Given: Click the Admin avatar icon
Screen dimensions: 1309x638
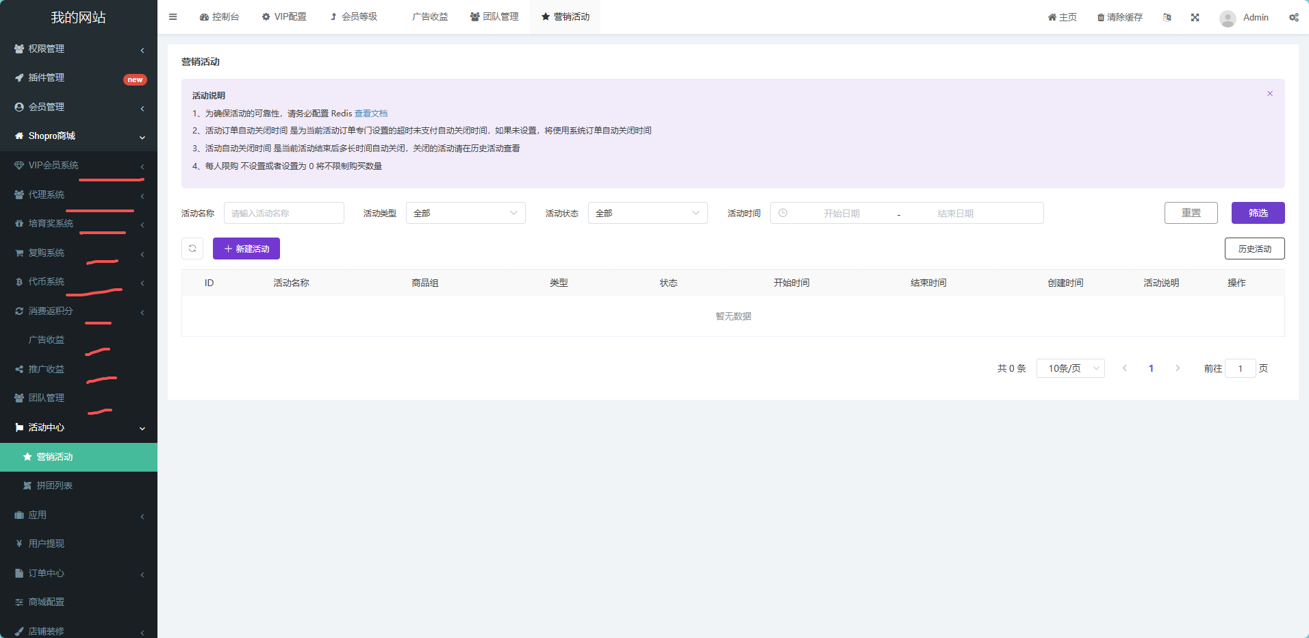Looking at the screenshot, I should (1227, 18).
